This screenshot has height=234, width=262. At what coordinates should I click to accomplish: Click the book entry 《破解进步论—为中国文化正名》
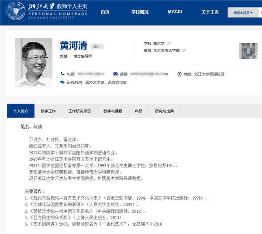(86, 211)
